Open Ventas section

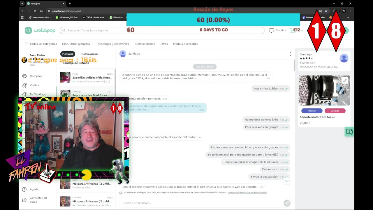(34, 85)
